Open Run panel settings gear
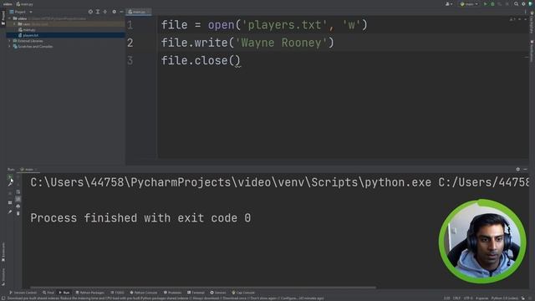The image size is (535, 301). (x=518, y=169)
